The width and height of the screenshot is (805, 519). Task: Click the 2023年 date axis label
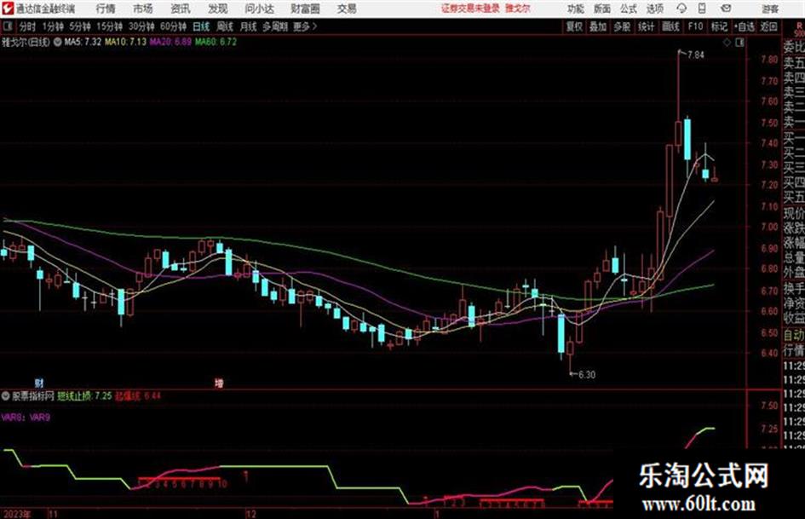[x=16, y=513]
